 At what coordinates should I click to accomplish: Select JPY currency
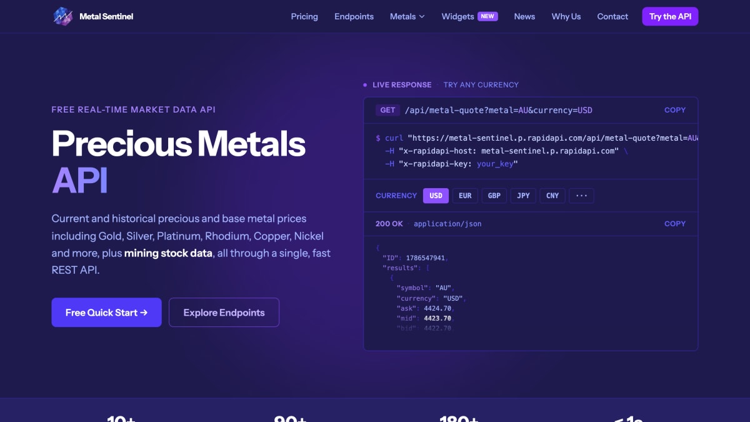[x=524, y=196]
